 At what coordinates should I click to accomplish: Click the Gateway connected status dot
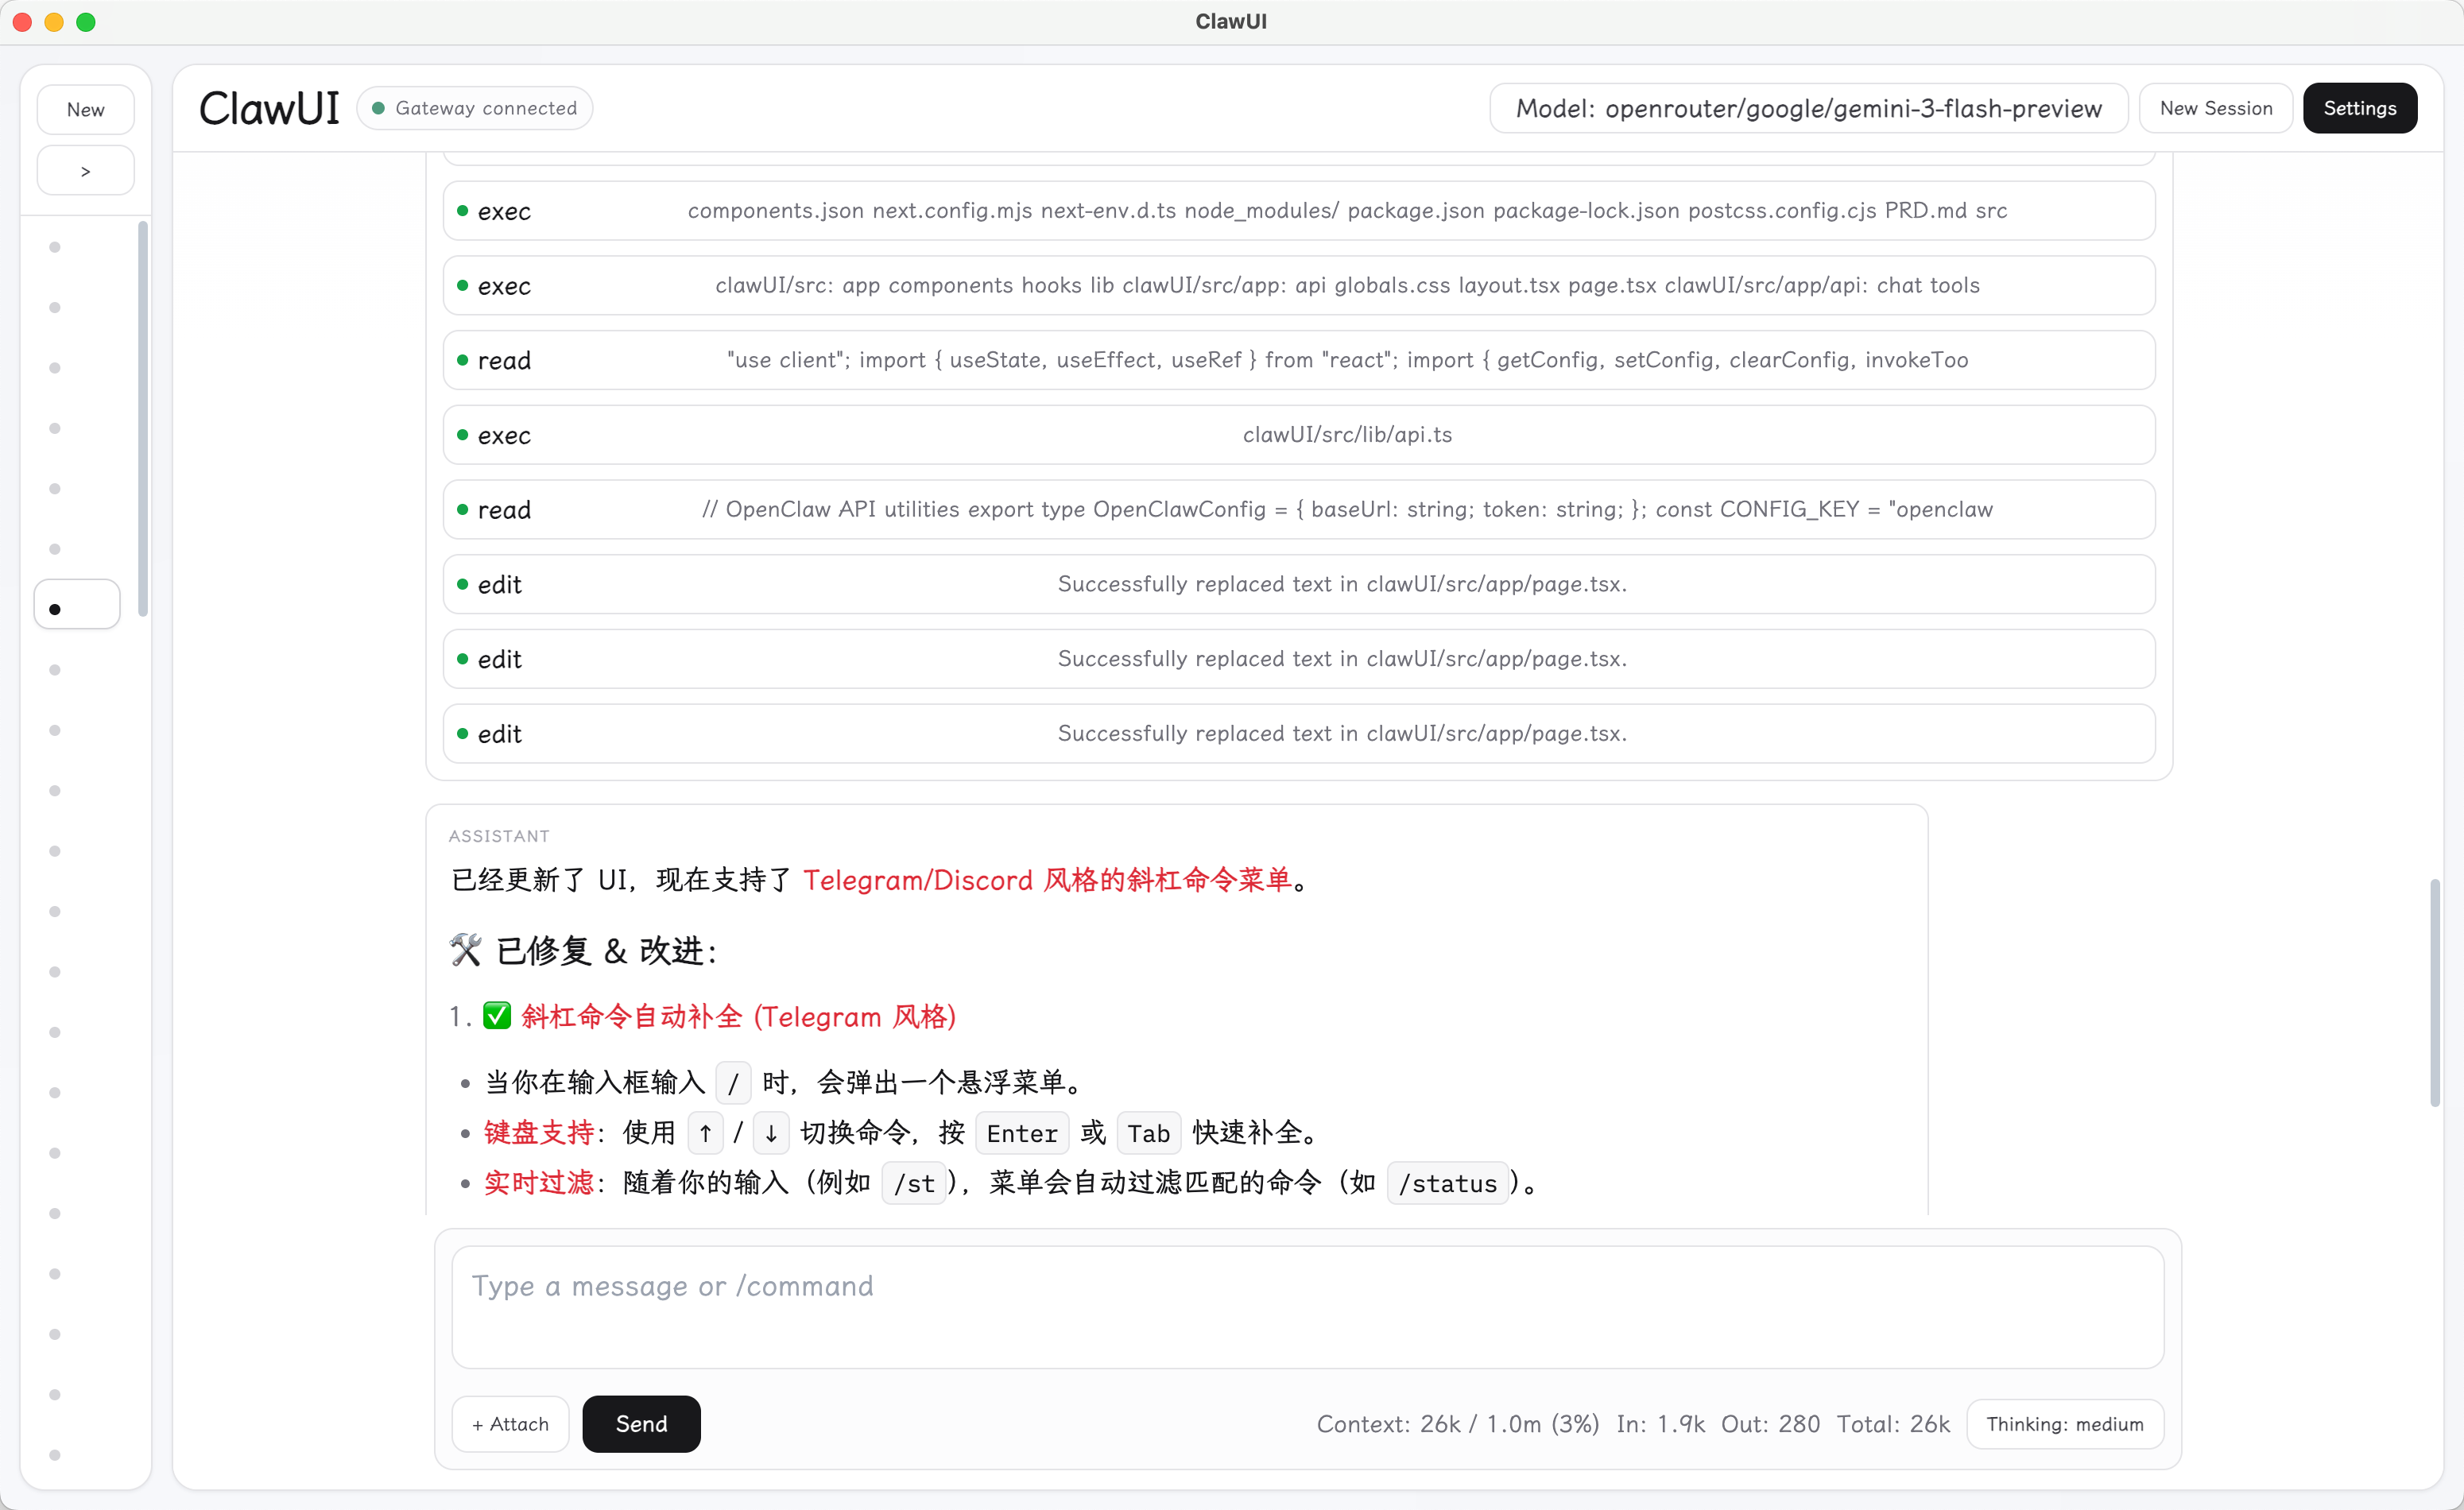pos(378,108)
